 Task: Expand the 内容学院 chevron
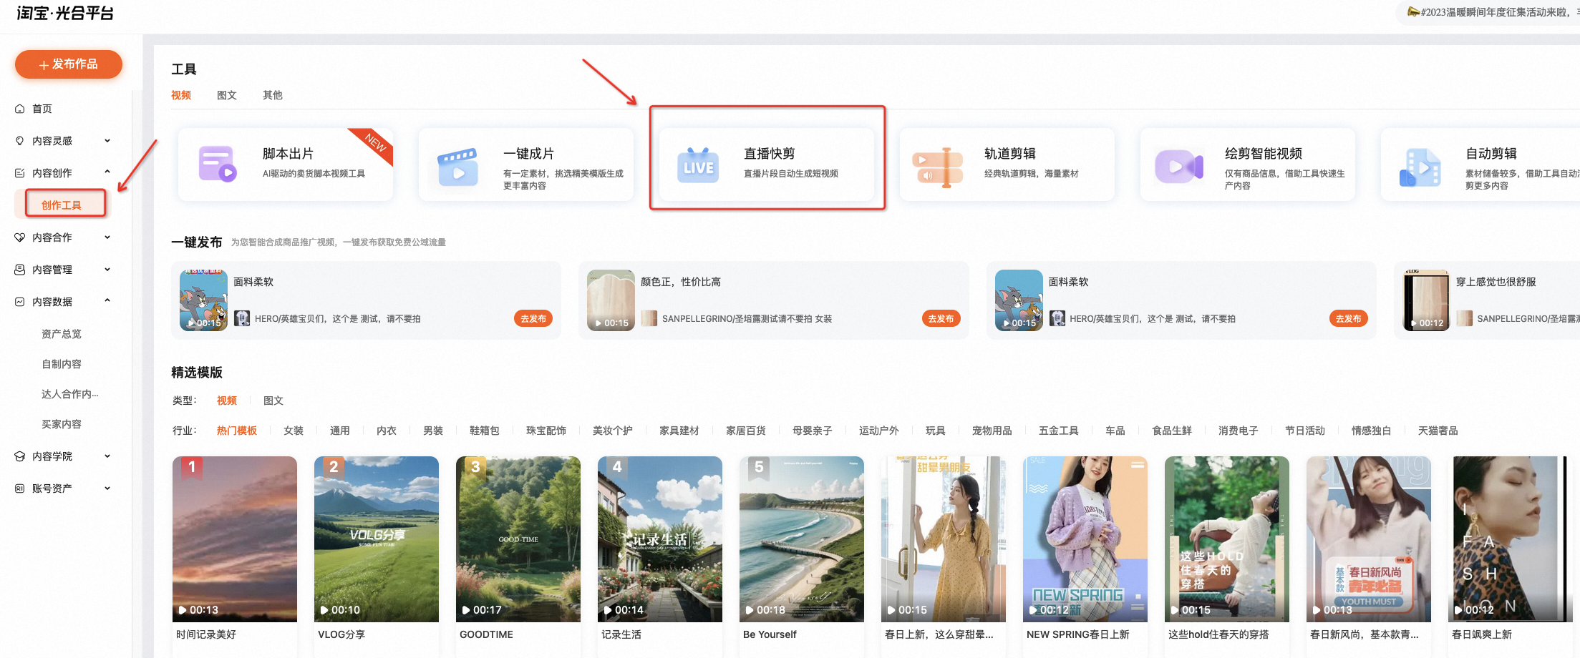pyautogui.click(x=107, y=456)
